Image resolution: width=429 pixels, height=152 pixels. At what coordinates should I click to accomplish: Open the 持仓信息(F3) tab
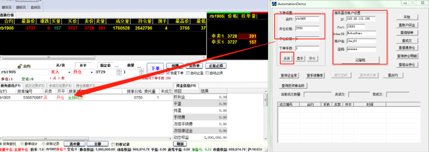click(86, 85)
